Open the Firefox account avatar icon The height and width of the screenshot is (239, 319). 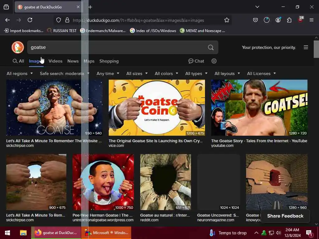click(278, 20)
